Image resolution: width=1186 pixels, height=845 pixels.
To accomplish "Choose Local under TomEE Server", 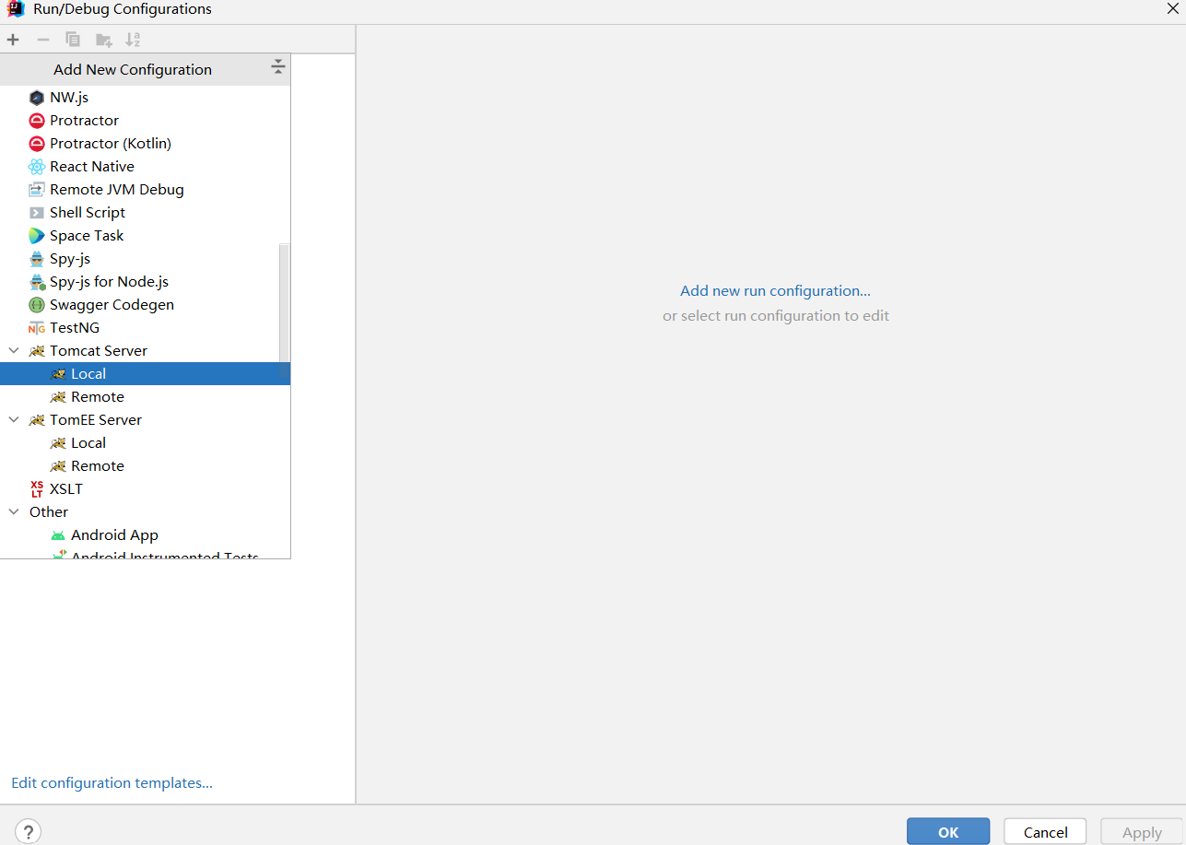I will (x=145, y=443).
